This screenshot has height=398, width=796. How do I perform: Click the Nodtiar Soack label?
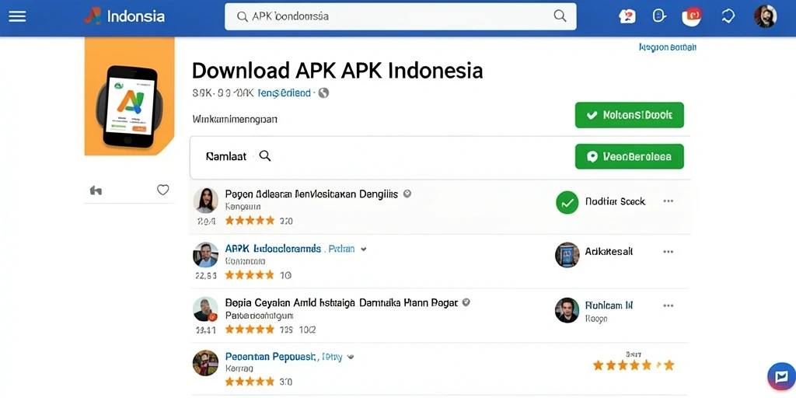tap(616, 201)
